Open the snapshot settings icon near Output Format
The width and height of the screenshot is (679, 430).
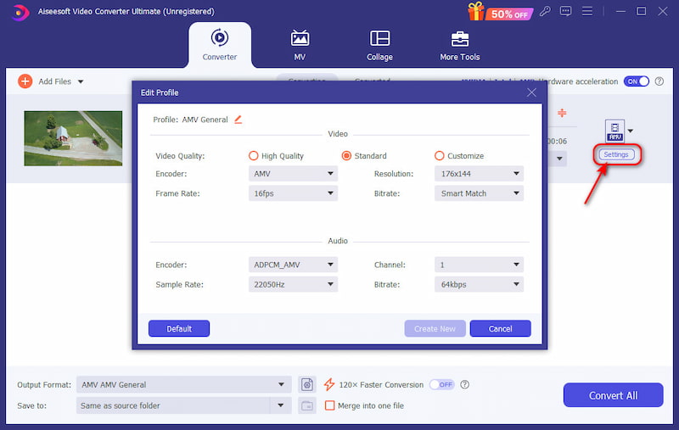point(307,384)
